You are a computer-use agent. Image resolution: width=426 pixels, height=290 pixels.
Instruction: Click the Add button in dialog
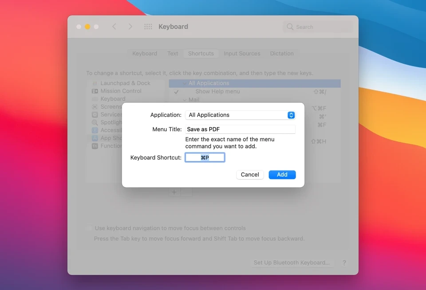click(282, 175)
